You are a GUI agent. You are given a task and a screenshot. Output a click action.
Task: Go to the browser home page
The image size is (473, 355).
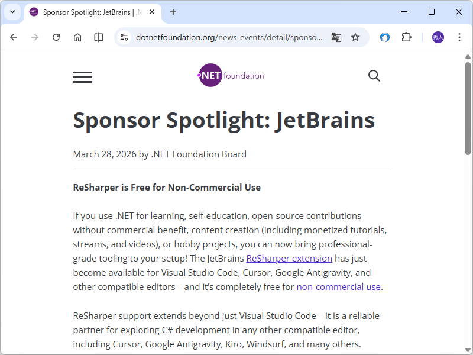coord(77,37)
